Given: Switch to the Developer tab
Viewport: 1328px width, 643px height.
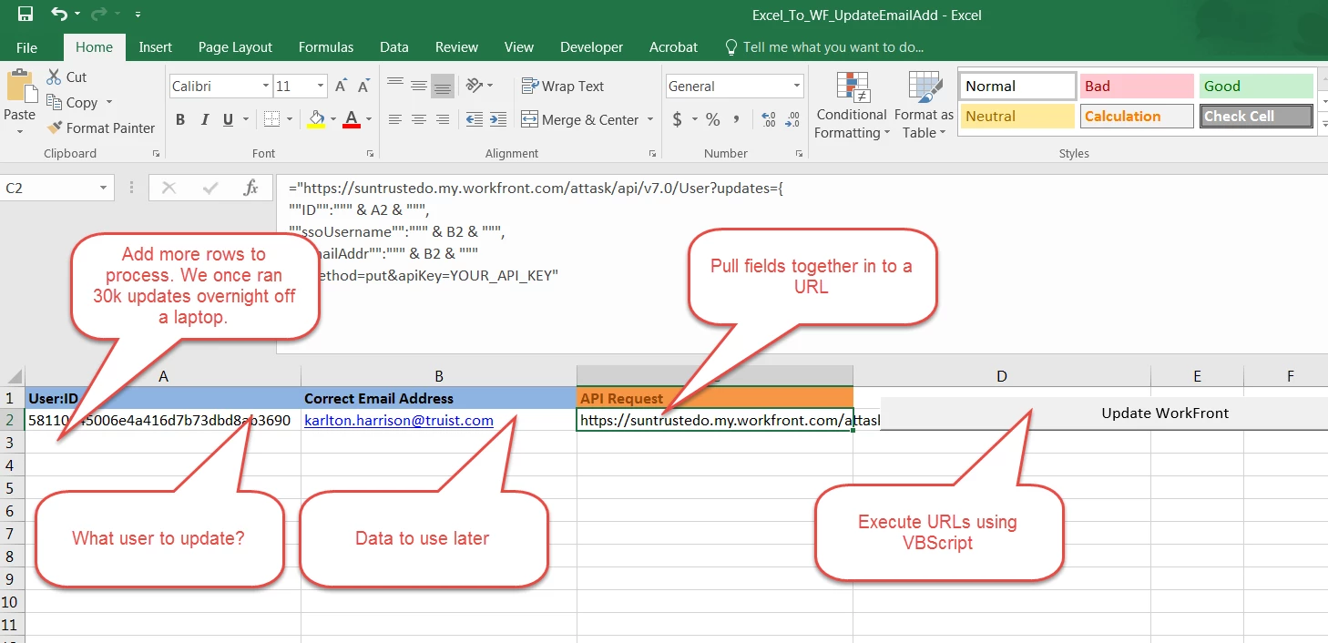Looking at the screenshot, I should coord(592,47).
